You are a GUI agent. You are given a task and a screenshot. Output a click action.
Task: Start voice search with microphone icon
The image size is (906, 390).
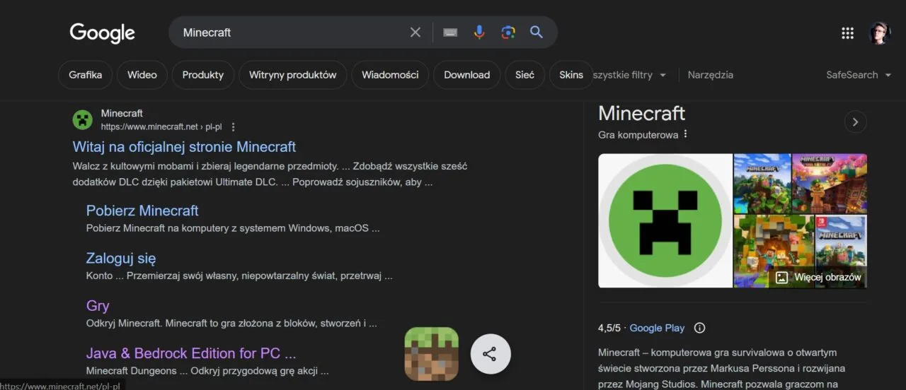(x=479, y=32)
